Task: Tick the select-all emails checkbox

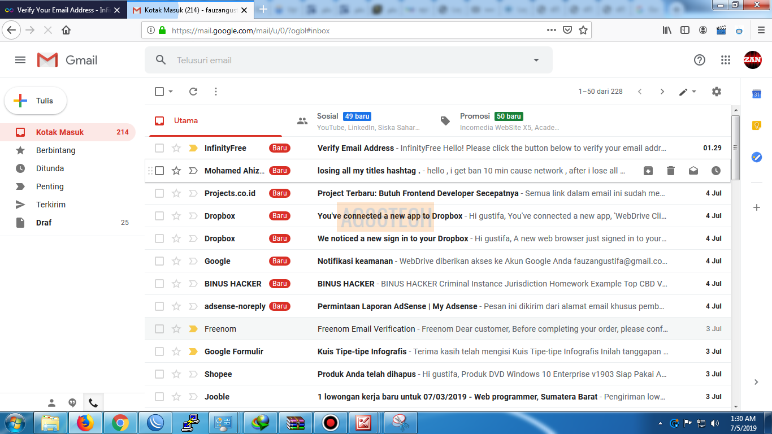Action: [159, 92]
